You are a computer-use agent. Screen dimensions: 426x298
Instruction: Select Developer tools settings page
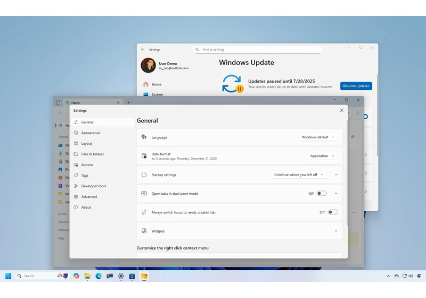click(x=102, y=186)
